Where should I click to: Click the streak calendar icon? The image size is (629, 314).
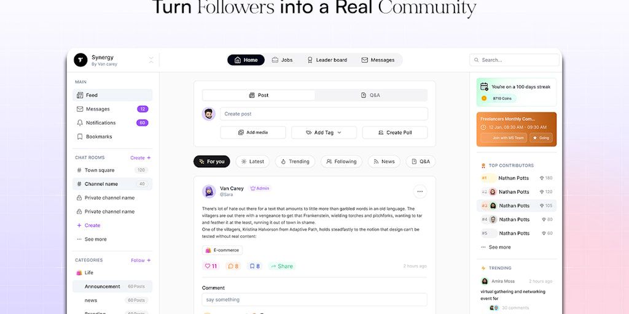coord(484,86)
